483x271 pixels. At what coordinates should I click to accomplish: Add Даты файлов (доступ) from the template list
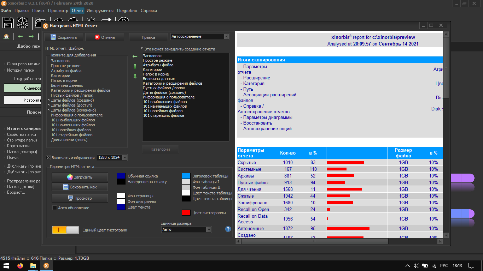pos(71,105)
